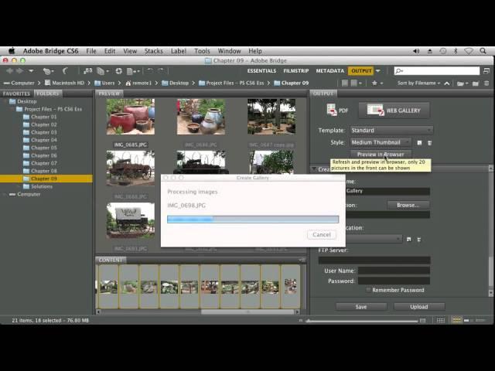This screenshot has width=495, height=371.
Task: Open the Spotlight search icon
Action: point(483,51)
